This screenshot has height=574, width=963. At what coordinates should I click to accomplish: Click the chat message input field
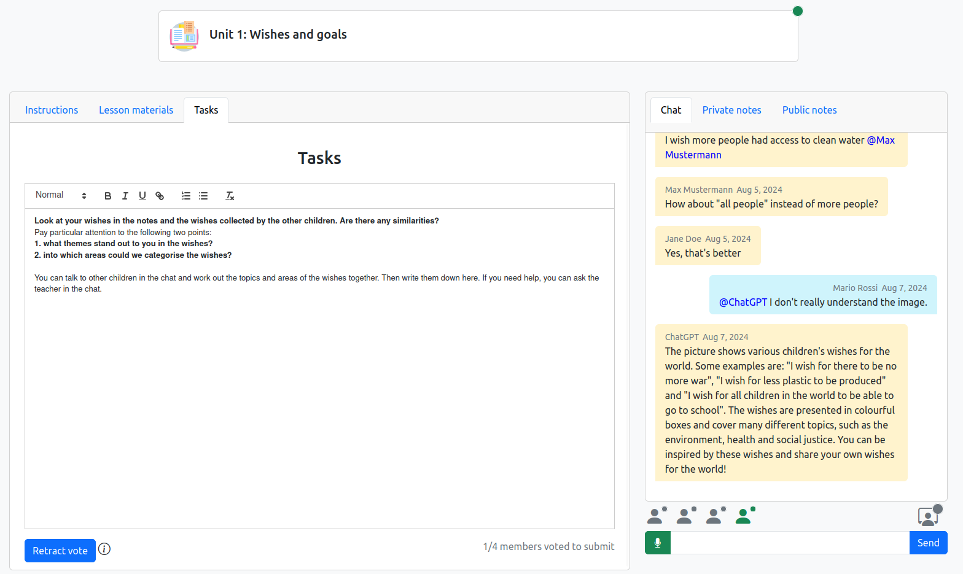tap(790, 543)
